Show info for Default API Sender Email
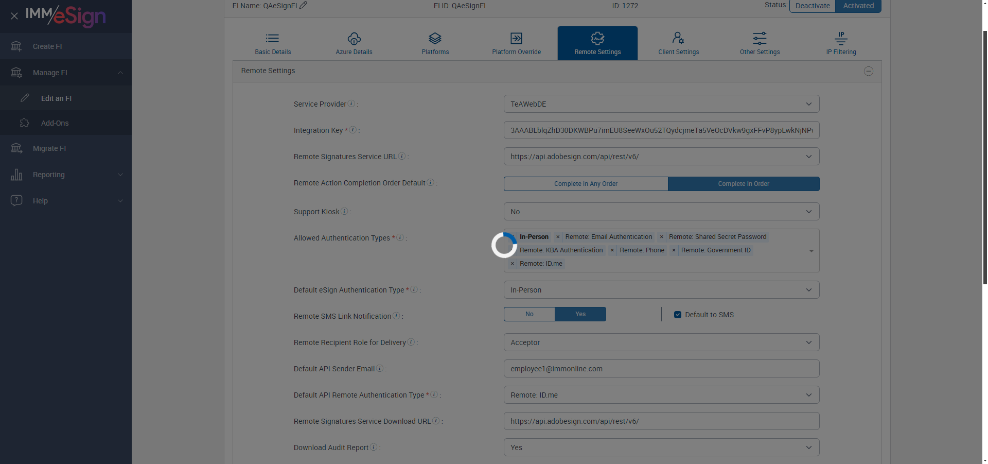 [380, 368]
